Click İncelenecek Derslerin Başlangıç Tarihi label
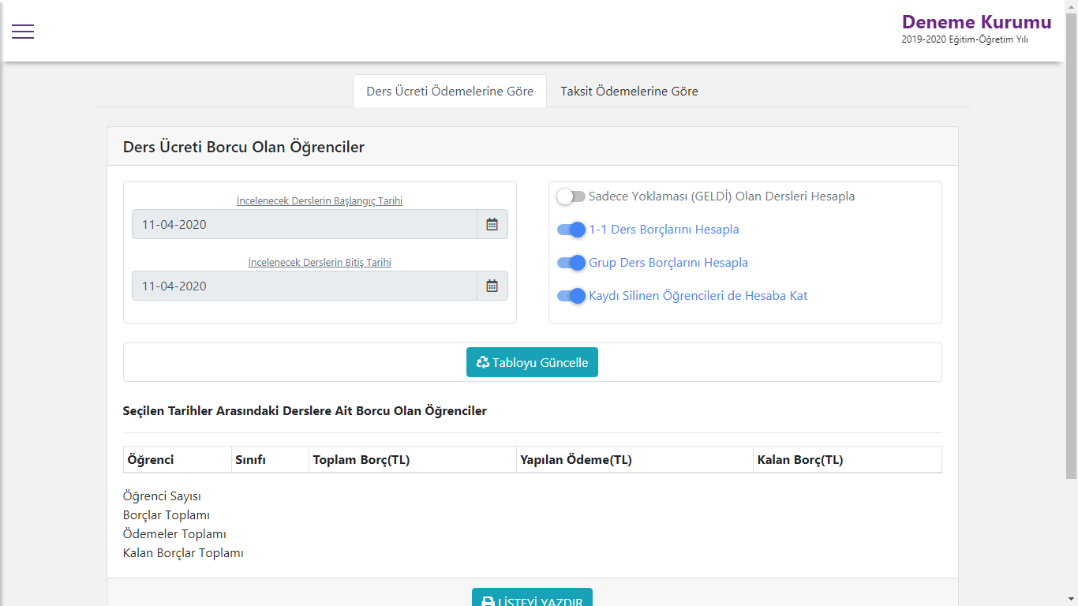Screen dimensions: 1078x606 click(x=320, y=201)
